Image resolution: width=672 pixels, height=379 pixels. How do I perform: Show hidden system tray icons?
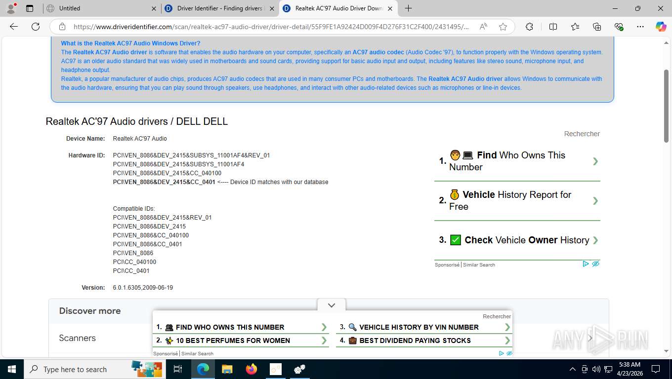click(573, 369)
